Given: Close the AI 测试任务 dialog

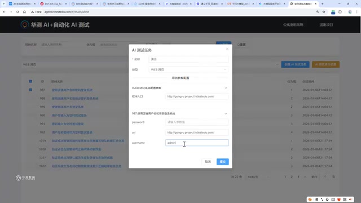Looking at the screenshot, I should coord(227,49).
